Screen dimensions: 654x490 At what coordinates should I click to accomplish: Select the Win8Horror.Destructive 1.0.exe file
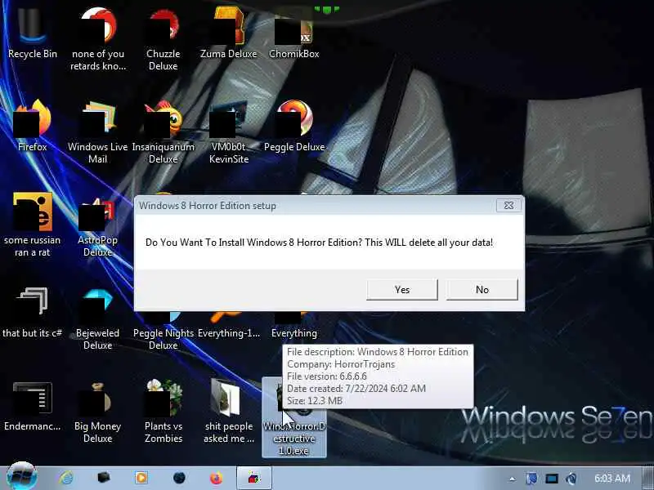pos(294,416)
